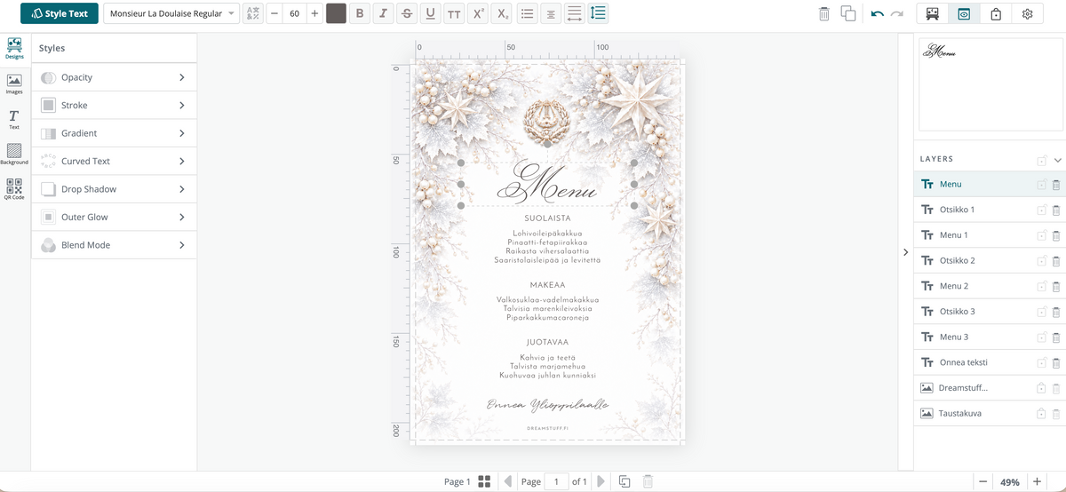1066x492 pixels.
Task: Toggle lock on the Menu layer
Action: click(1041, 185)
